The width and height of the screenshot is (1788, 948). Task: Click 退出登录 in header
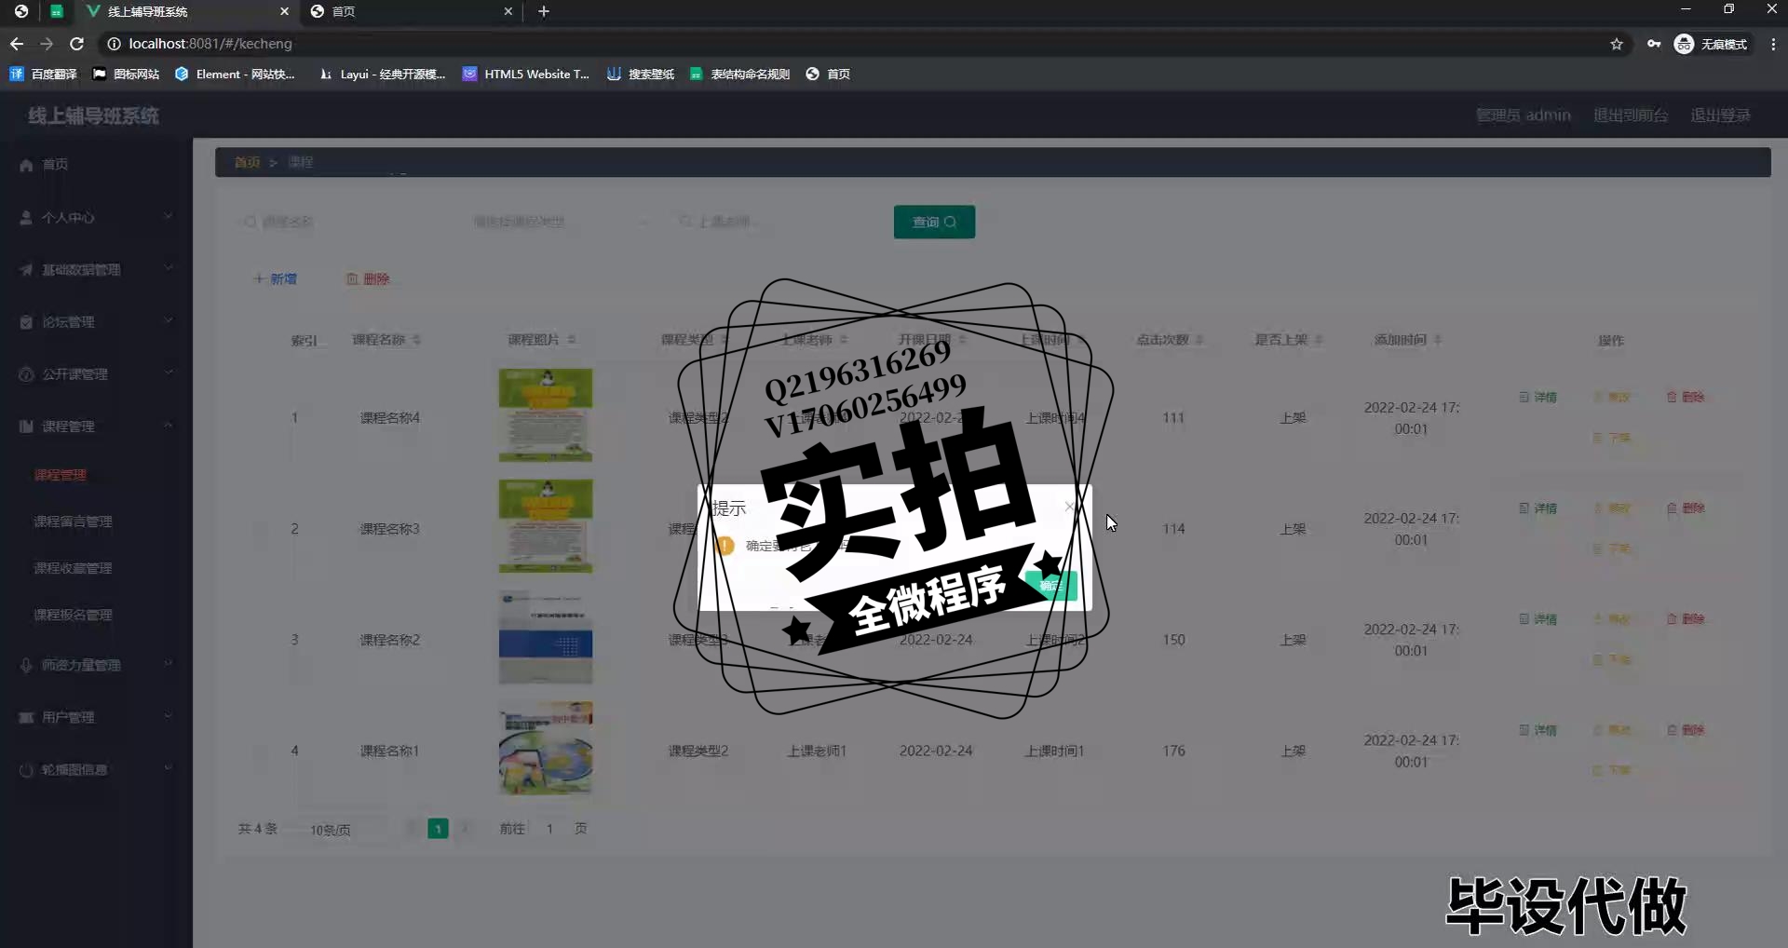click(1720, 115)
